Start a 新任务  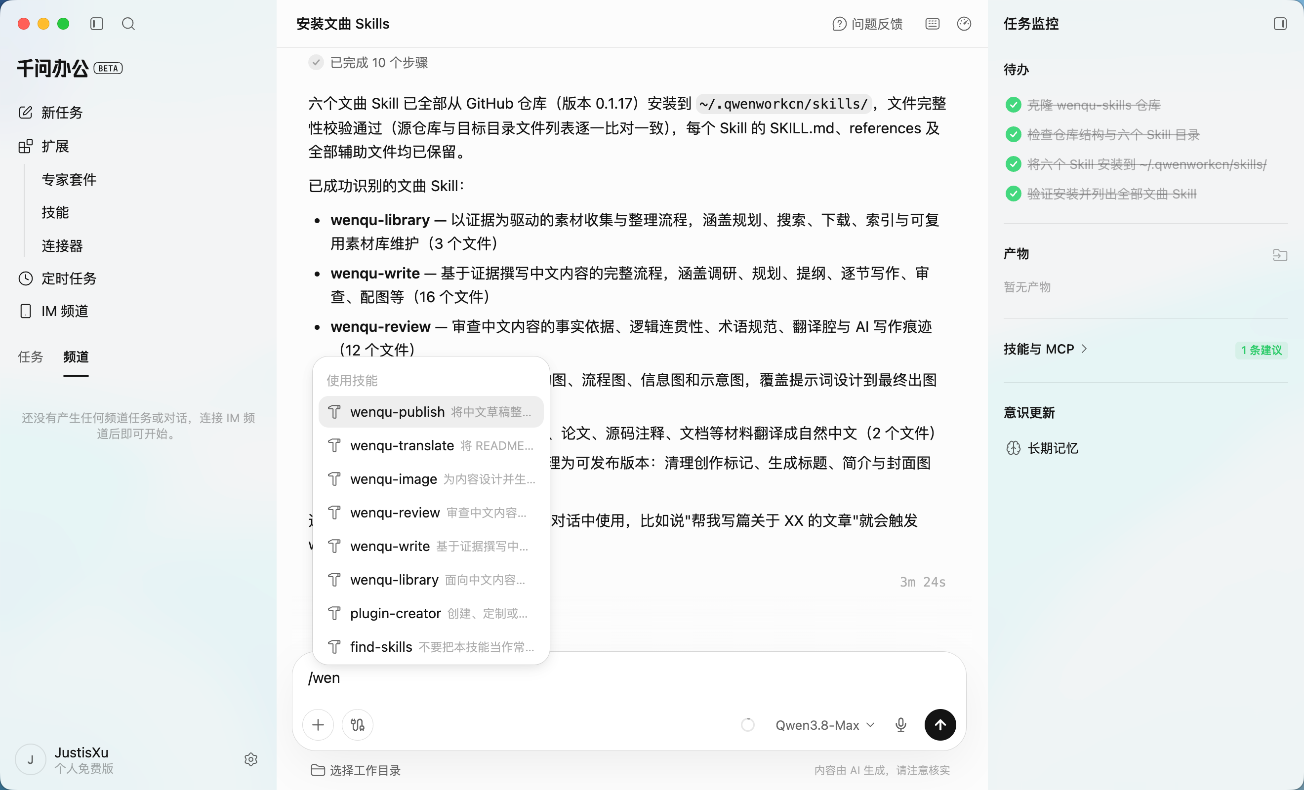pos(51,112)
